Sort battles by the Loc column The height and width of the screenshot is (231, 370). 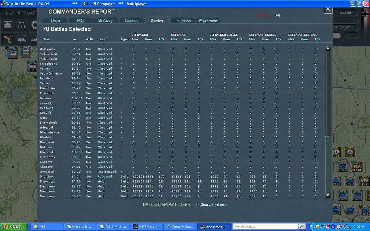coord(74,39)
